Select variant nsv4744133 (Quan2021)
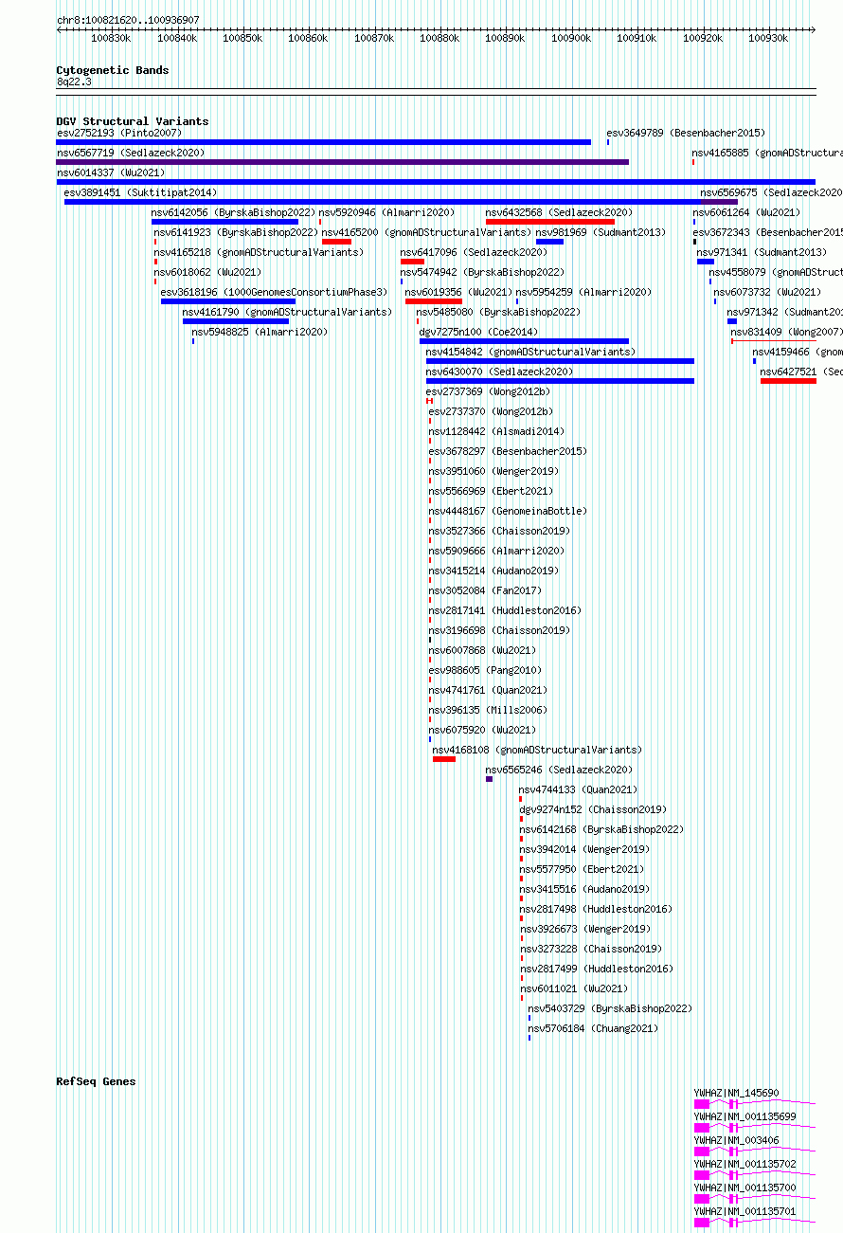The width and height of the screenshot is (843, 1233). [x=579, y=789]
